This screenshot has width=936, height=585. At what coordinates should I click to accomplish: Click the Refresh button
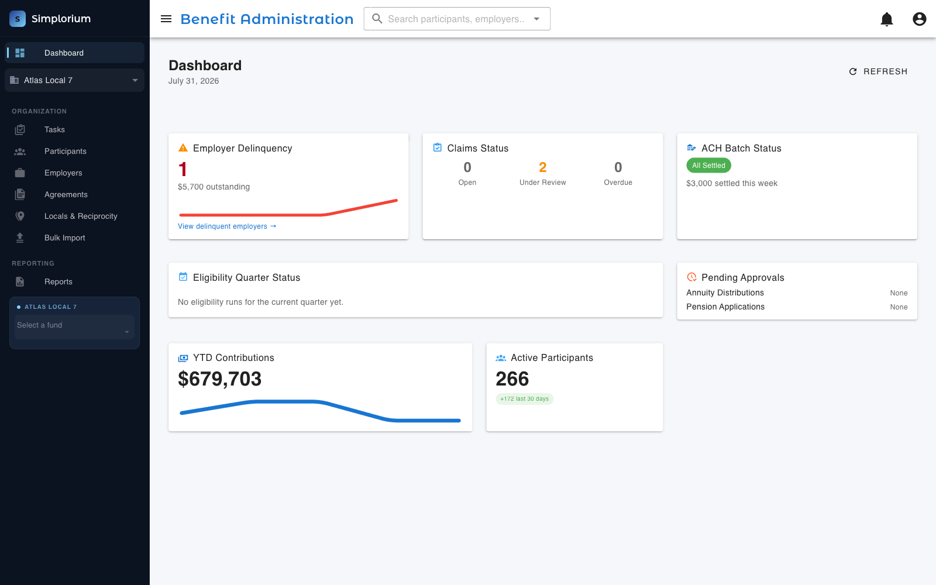[x=878, y=71]
